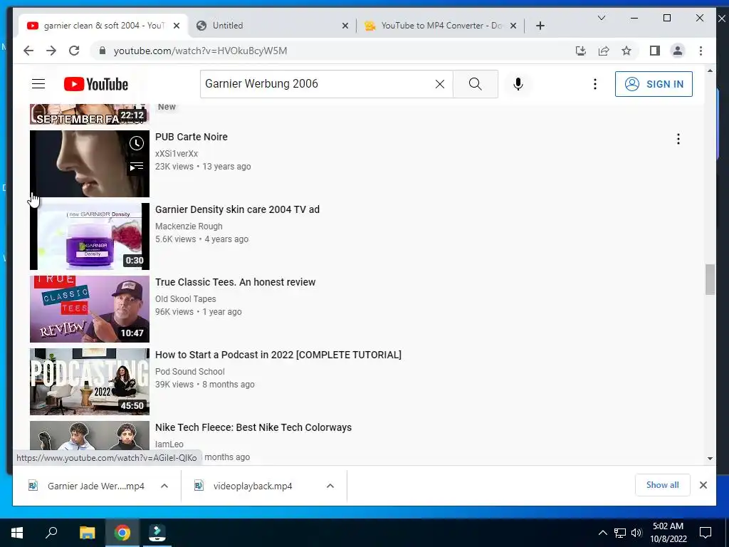729x547 pixels.
Task: Open the Windows Start menu
Action: click(x=17, y=533)
